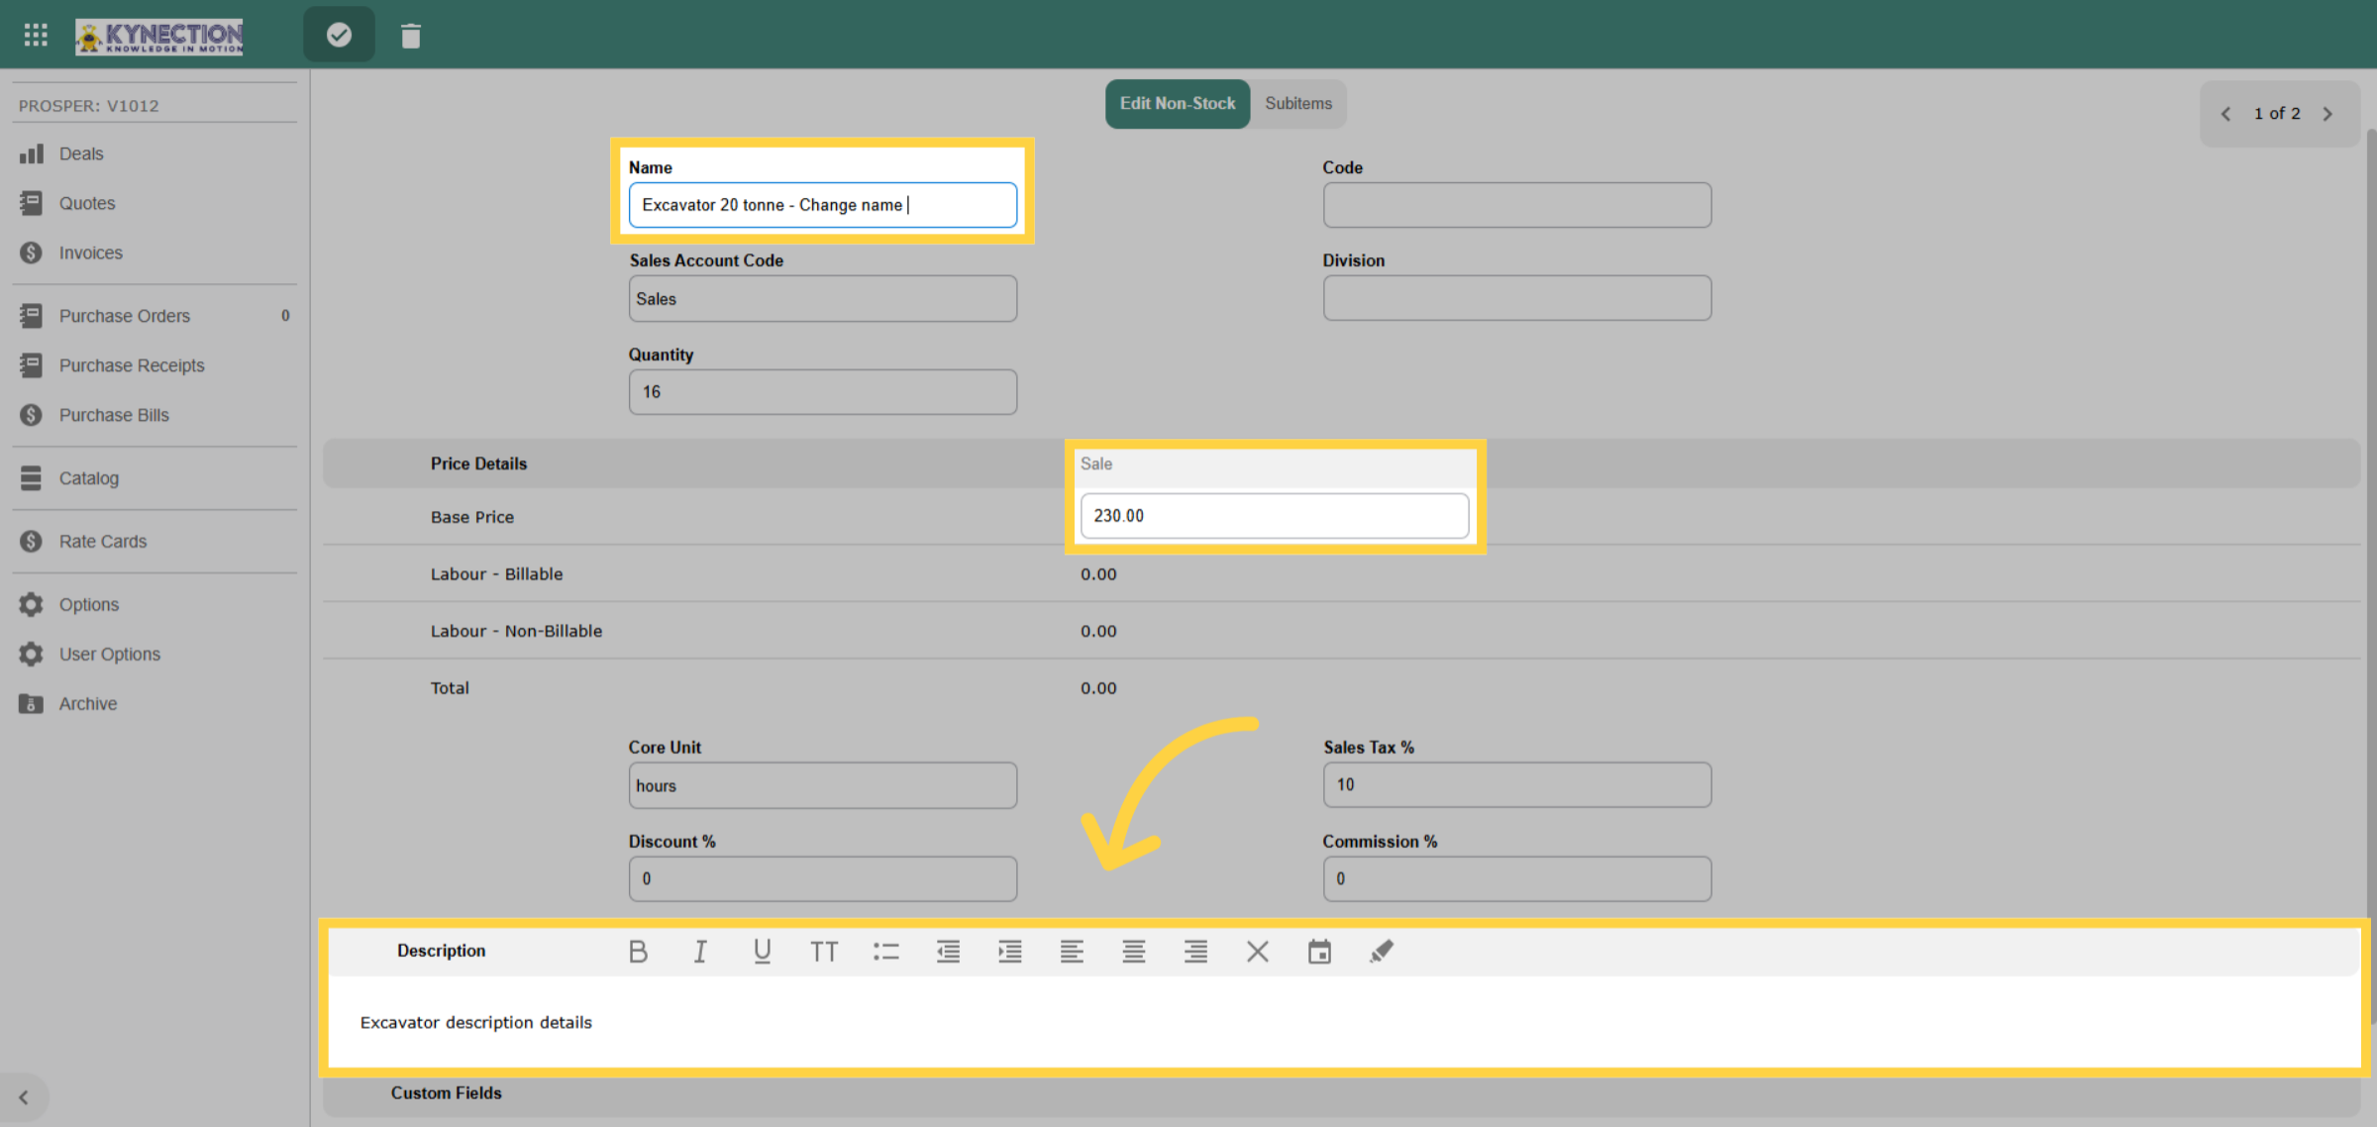Image resolution: width=2377 pixels, height=1127 pixels.
Task: Click the Name input field
Action: pos(823,205)
